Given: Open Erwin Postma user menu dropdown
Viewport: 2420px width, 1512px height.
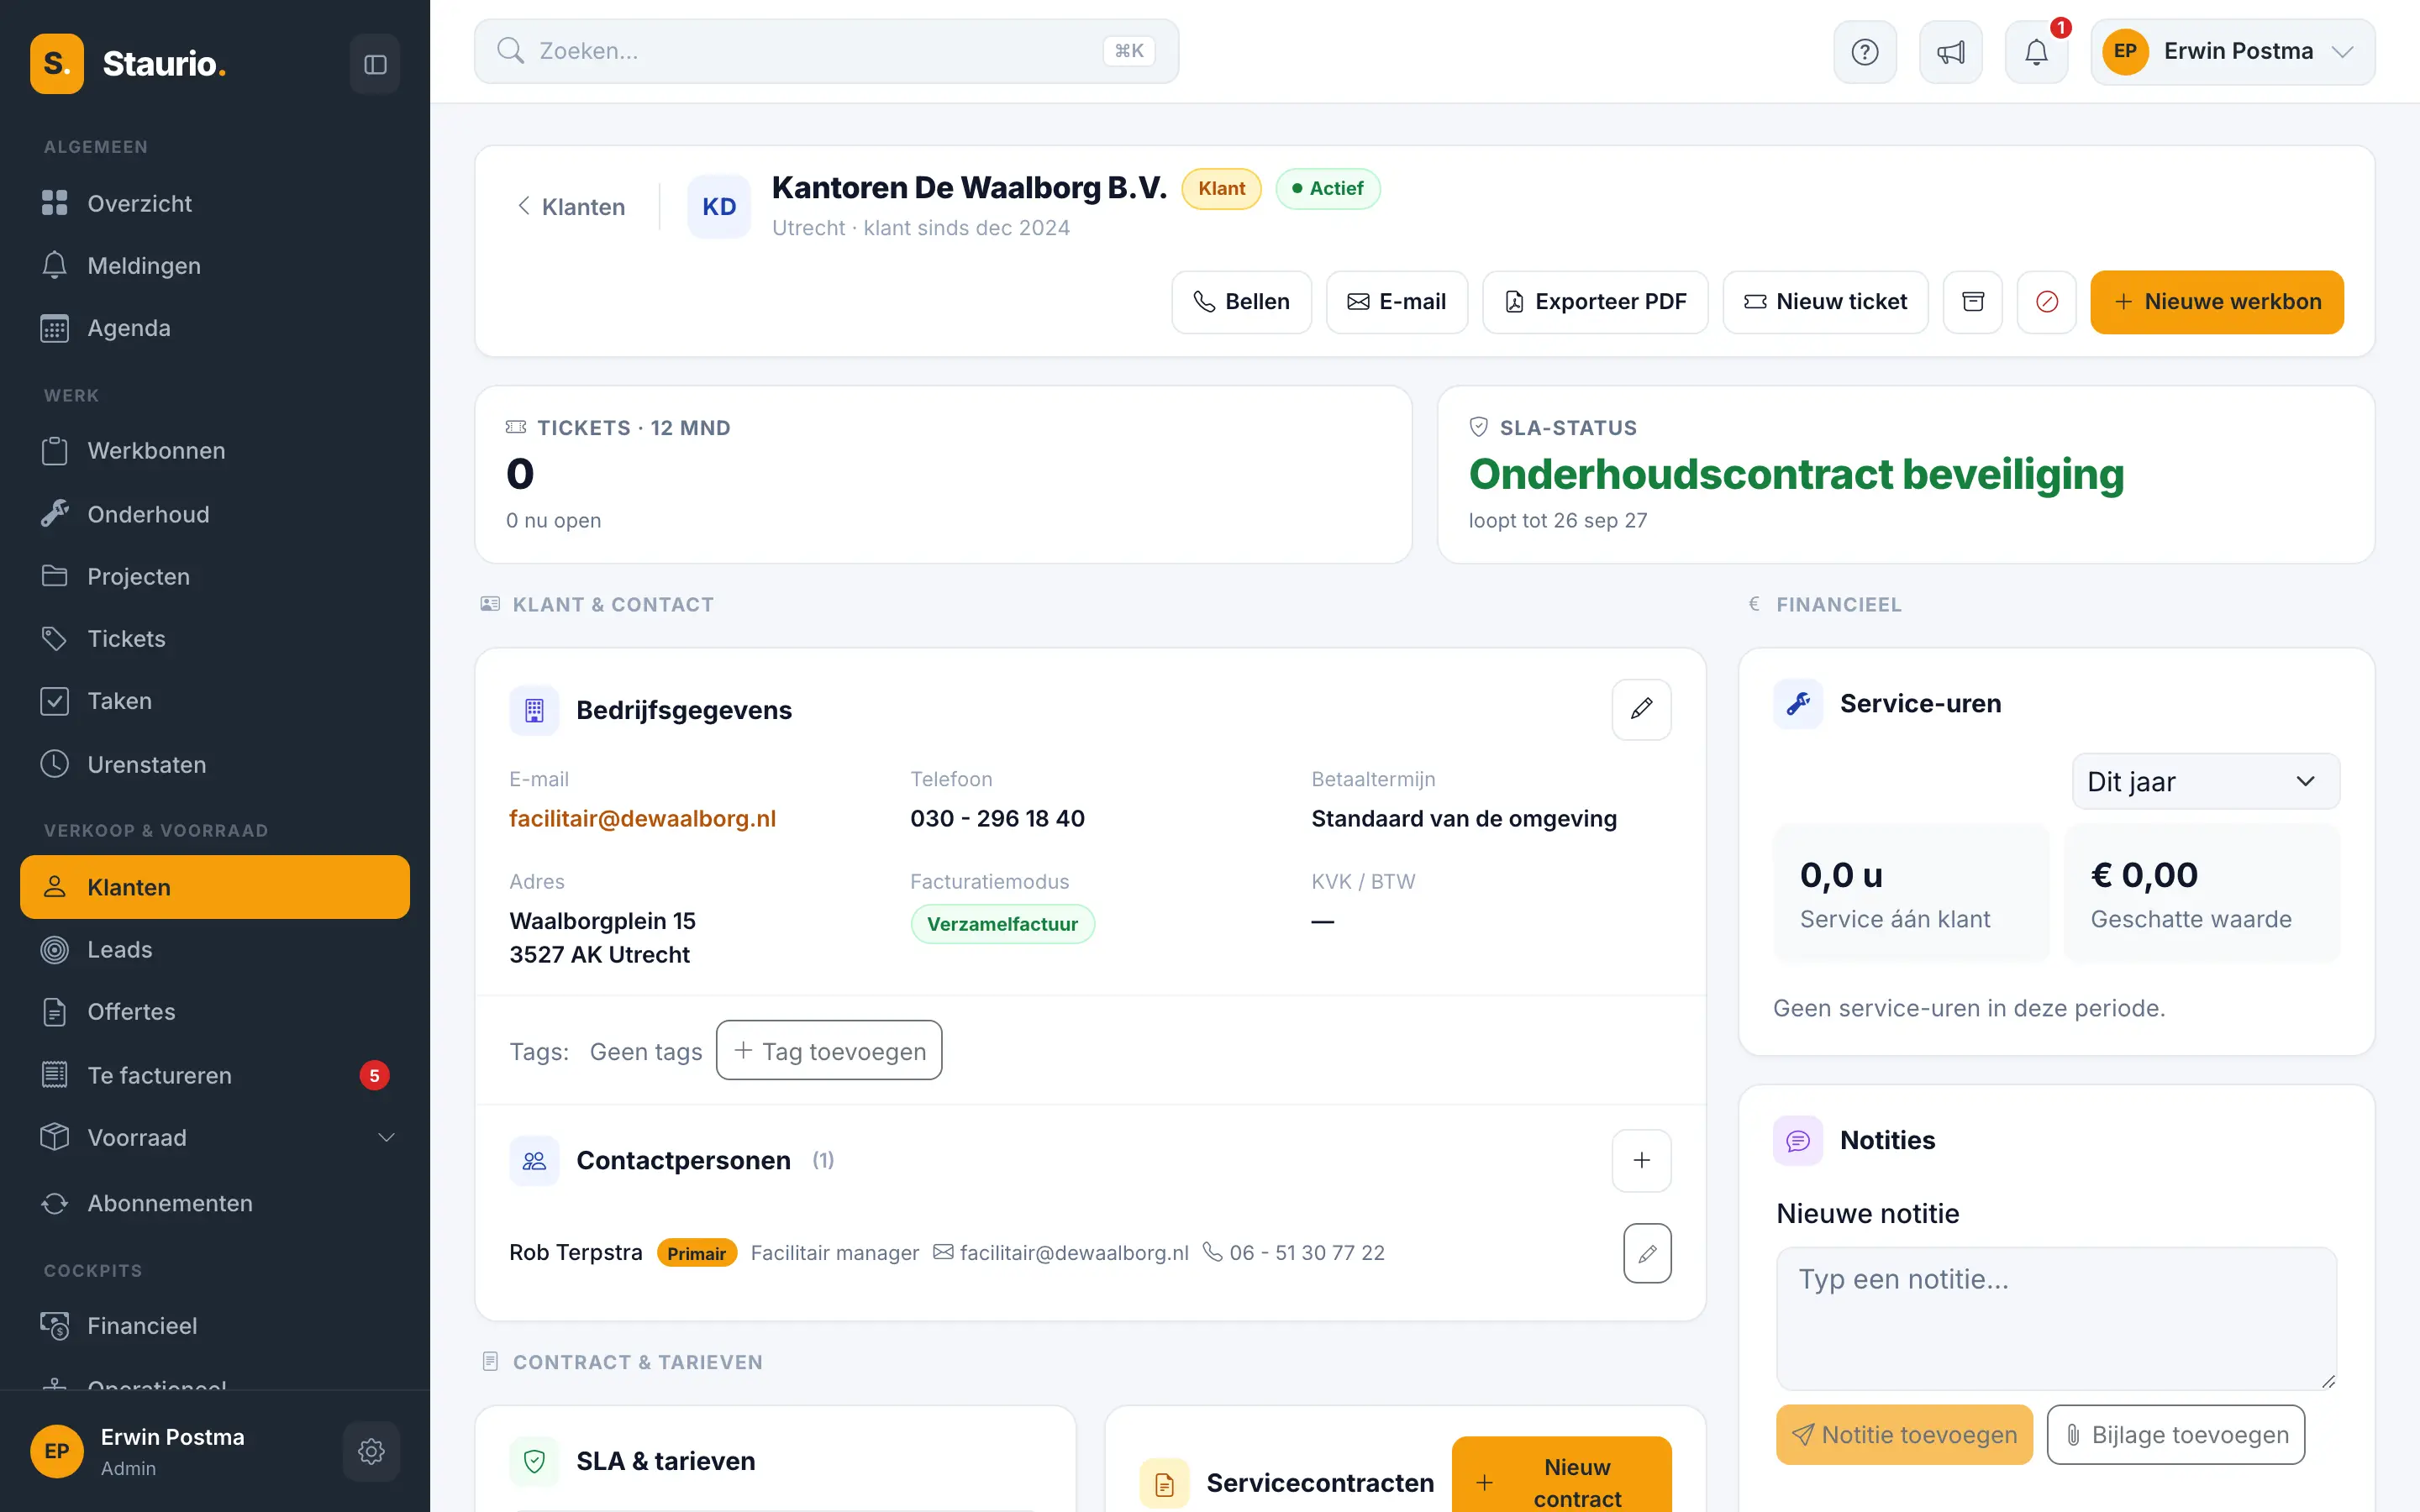Looking at the screenshot, I should [x=2232, y=52].
